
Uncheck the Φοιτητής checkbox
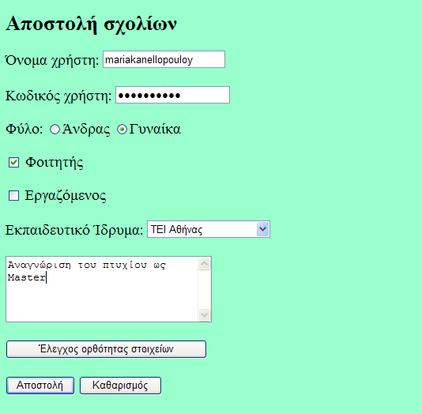click(x=13, y=163)
